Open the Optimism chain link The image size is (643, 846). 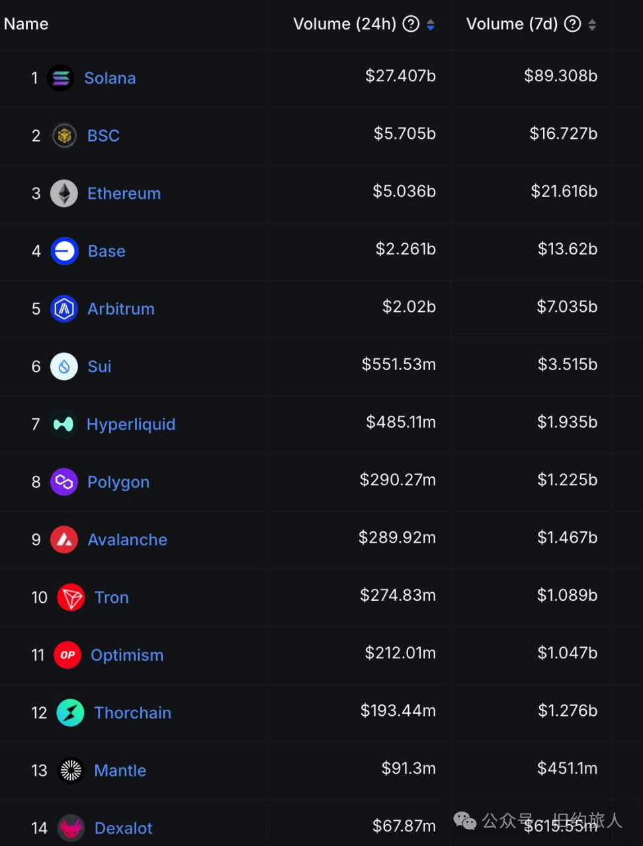click(x=127, y=656)
